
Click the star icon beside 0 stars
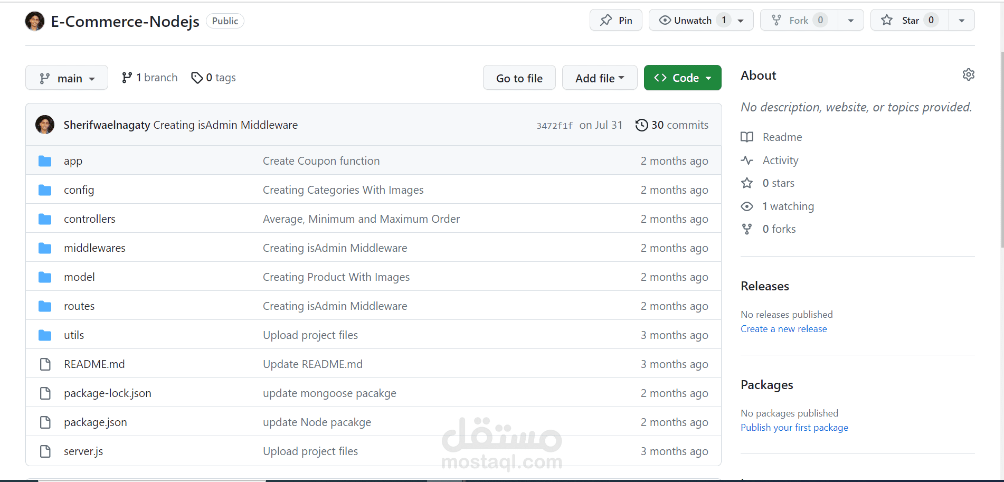coord(747,183)
